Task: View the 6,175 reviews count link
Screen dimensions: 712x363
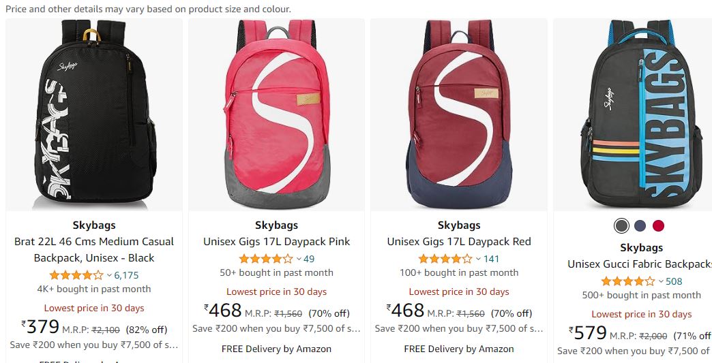Action: (126, 275)
